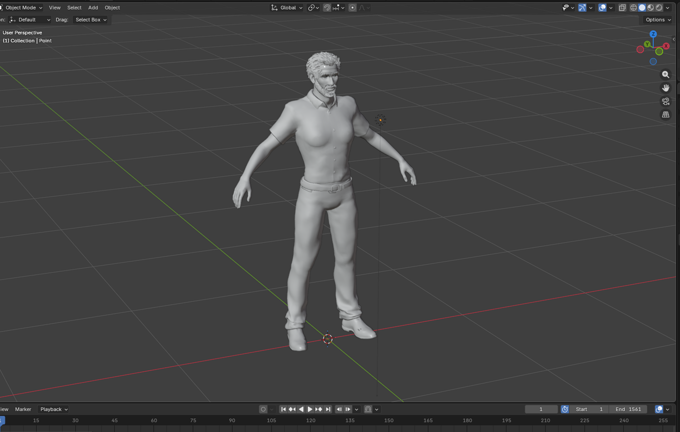Expand the Select Box drag dropdown
The height and width of the screenshot is (432, 680).
click(91, 20)
